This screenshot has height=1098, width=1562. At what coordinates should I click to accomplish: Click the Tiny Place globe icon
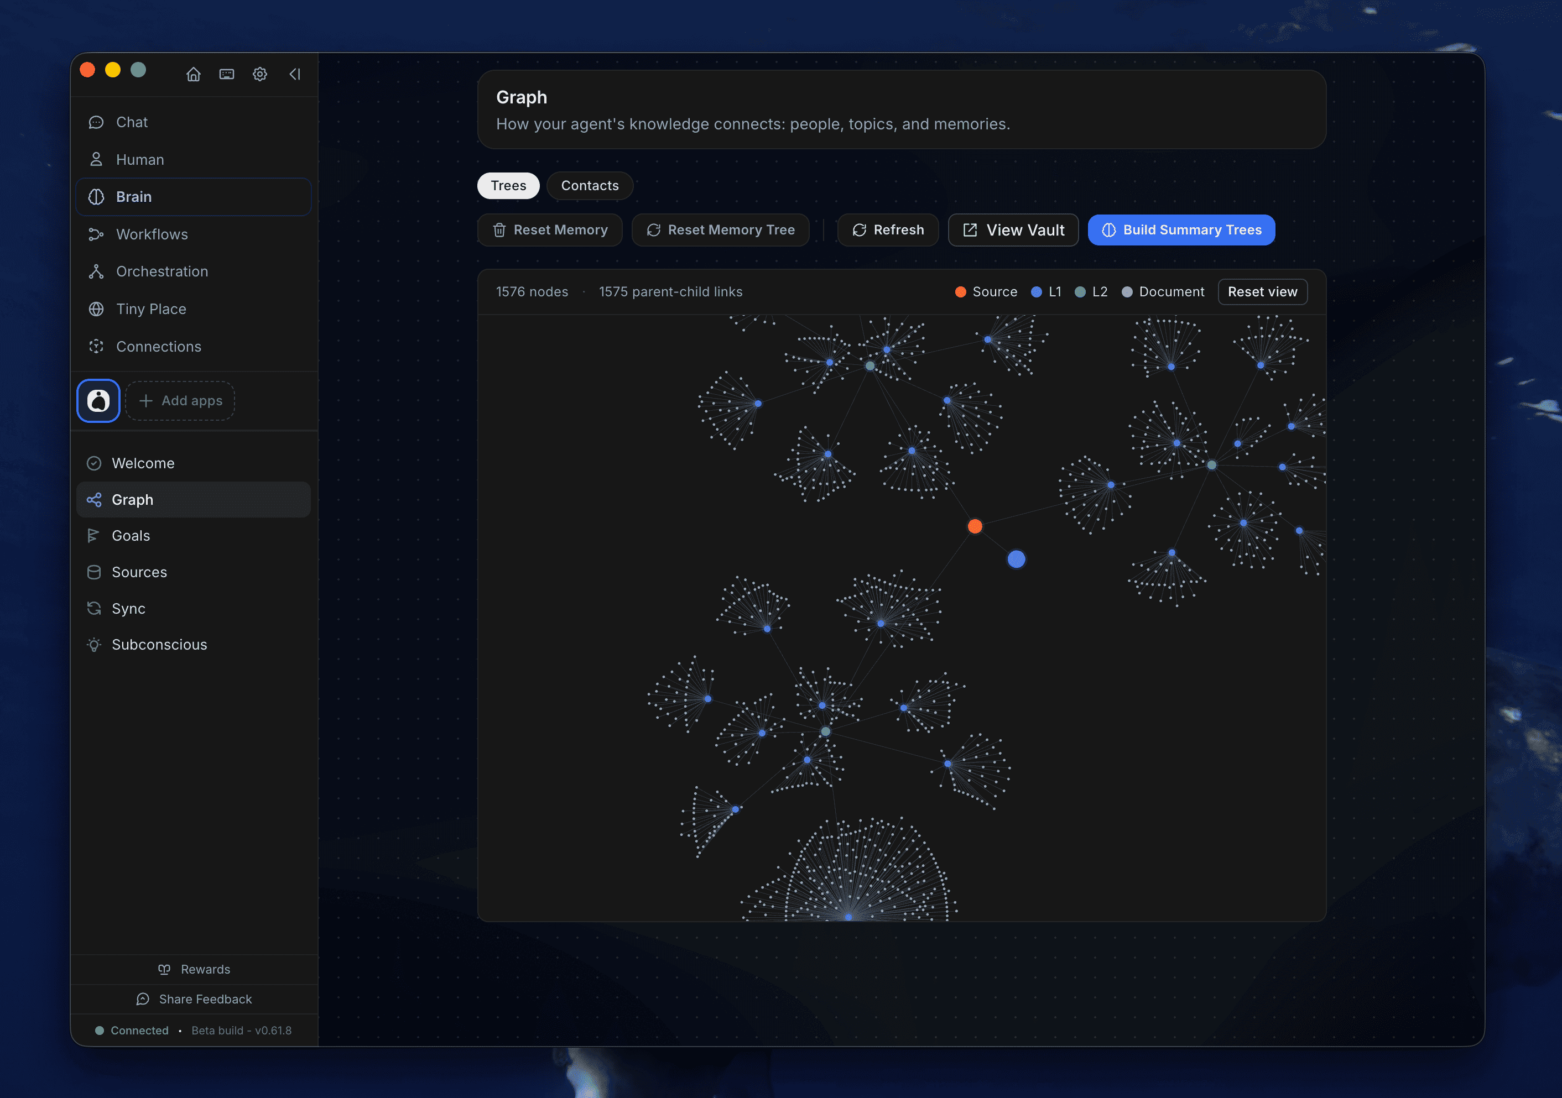(x=96, y=310)
